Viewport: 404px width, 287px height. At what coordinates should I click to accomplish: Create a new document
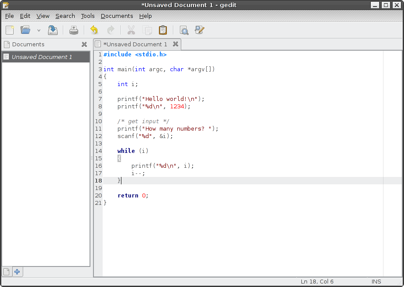coord(9,30)
